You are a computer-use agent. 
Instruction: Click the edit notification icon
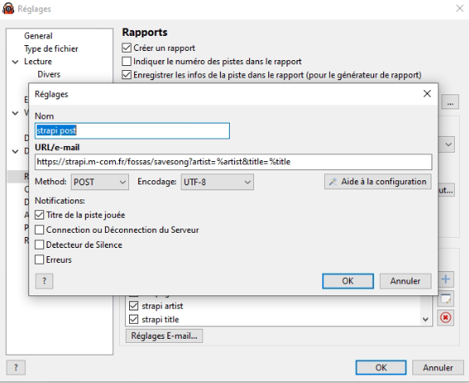point(446,299)
